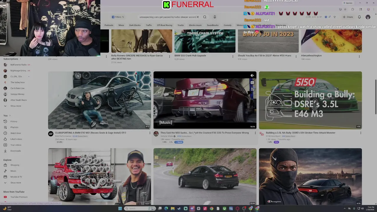Expand Show more under Subscriptions
Screen dimensions: 377x212
click(x=16, y=106)
